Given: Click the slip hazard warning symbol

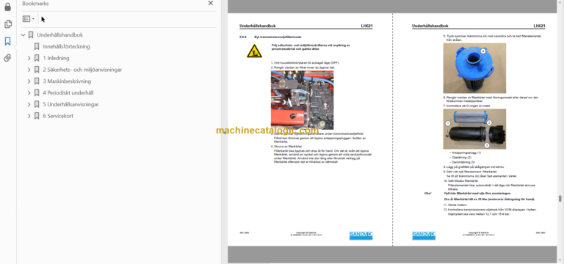Looking at the screenshot, I should (x=254, y=51).
